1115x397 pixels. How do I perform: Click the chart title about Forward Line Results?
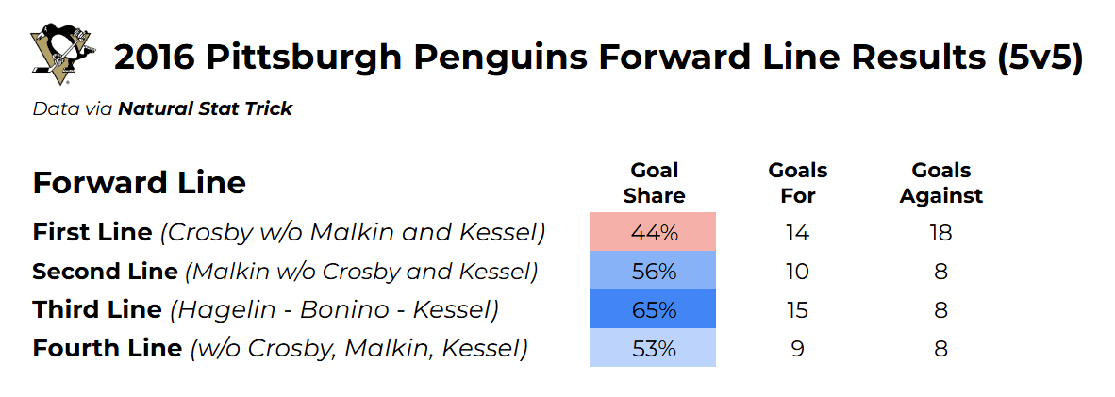[x=597, y=58]
